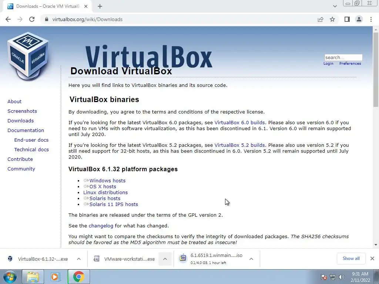Click the VirtualBox 6.1.32 platform packages heading
Viewport: 379px width, 284px height.
coord(123,169)
